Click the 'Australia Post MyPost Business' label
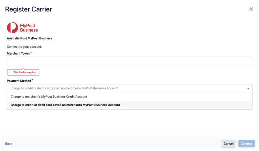The image size is (259, 151). tap(29, 38)
